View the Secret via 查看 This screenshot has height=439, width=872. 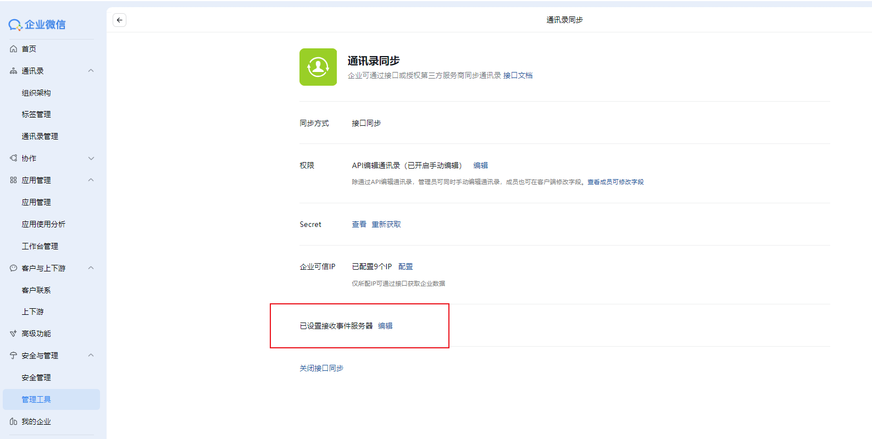[x=359, y=224]
